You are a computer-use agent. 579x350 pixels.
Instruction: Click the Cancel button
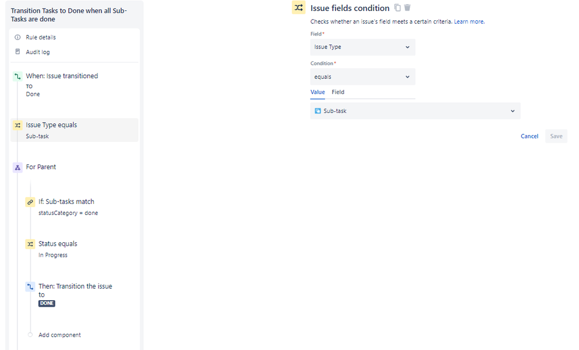pyautogui.click(x=529, y=136)
